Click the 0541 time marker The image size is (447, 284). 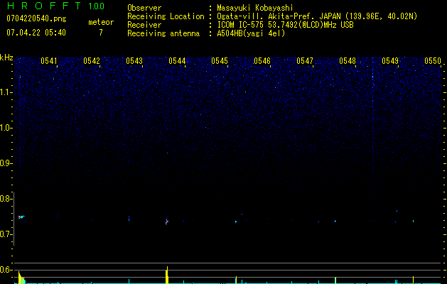tap(49, 61)
